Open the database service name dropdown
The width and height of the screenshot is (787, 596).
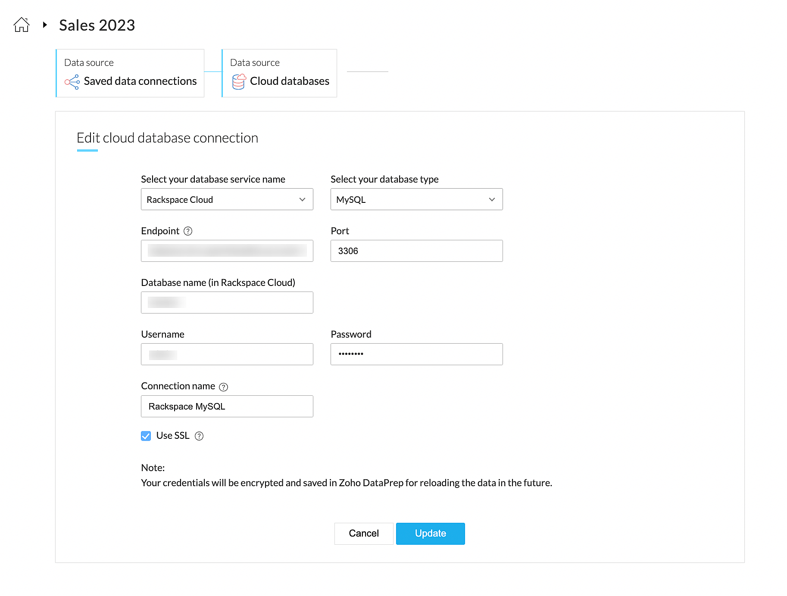227,199
